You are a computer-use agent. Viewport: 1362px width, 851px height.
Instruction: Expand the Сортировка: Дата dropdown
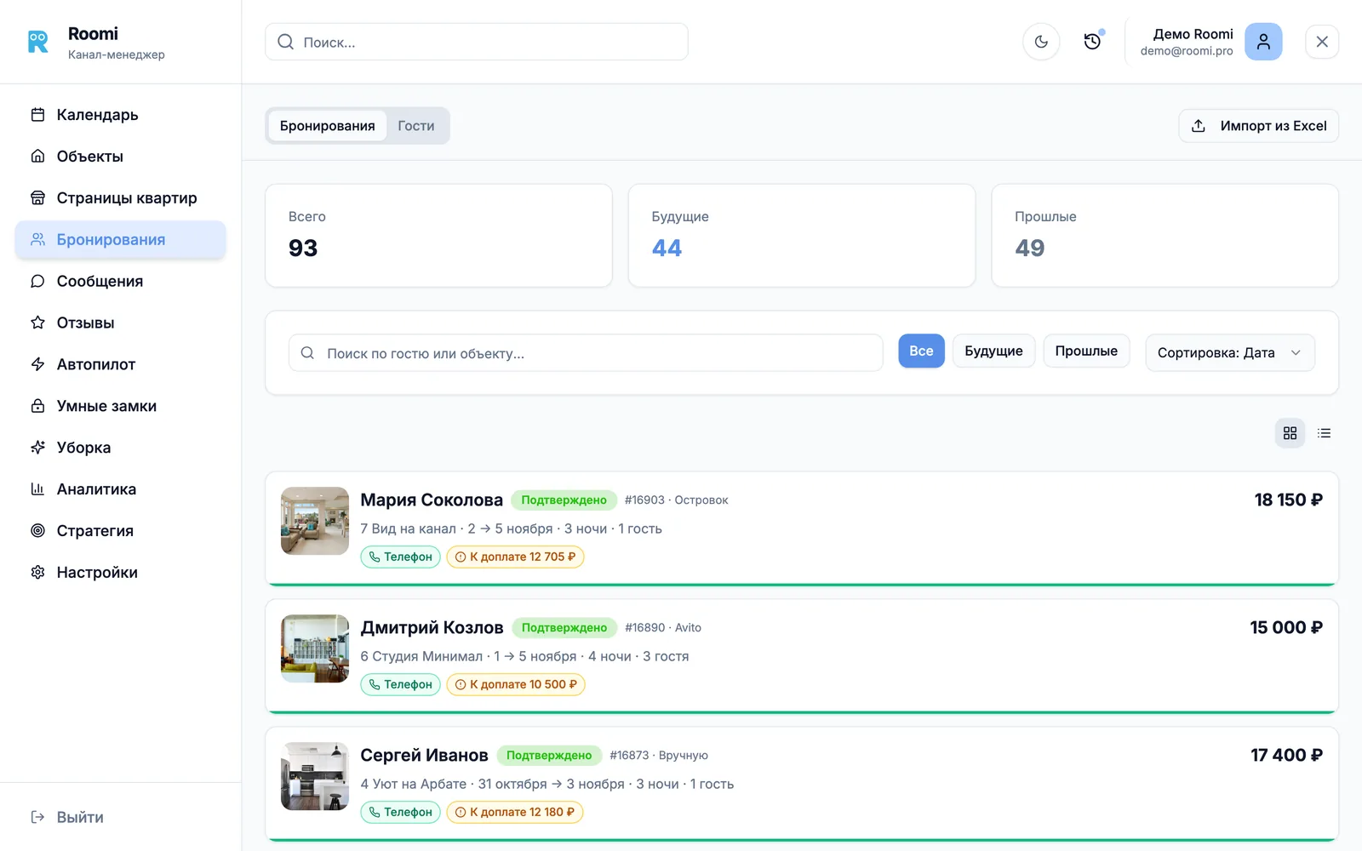(x=1230, y=353)
